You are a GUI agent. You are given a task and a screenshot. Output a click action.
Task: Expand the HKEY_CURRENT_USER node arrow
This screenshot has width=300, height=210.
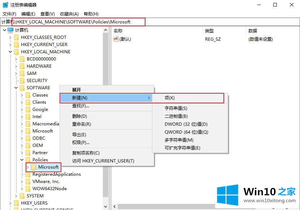[x=10, y=45]
